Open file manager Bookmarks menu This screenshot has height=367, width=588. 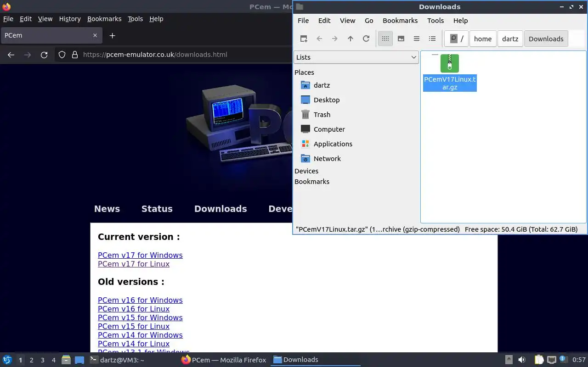pos(400,21)
